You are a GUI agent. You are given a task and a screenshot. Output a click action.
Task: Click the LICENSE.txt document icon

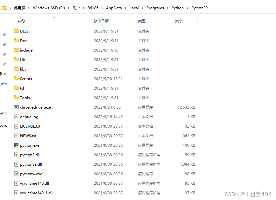click(16, 126)
